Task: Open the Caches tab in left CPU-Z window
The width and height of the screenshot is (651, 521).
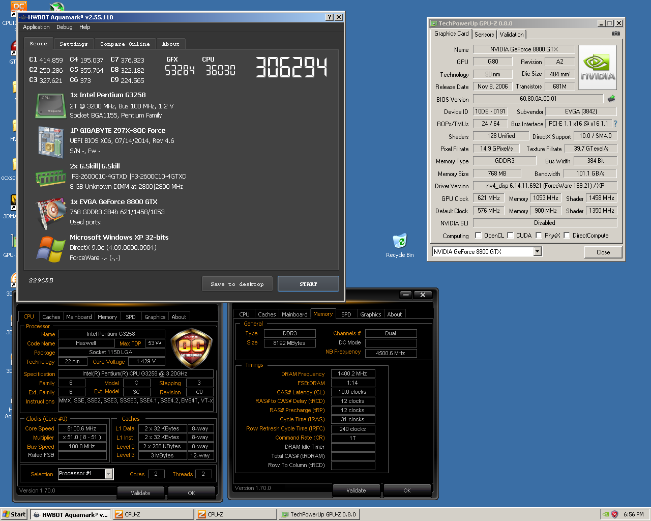Action: coord(51,317)
